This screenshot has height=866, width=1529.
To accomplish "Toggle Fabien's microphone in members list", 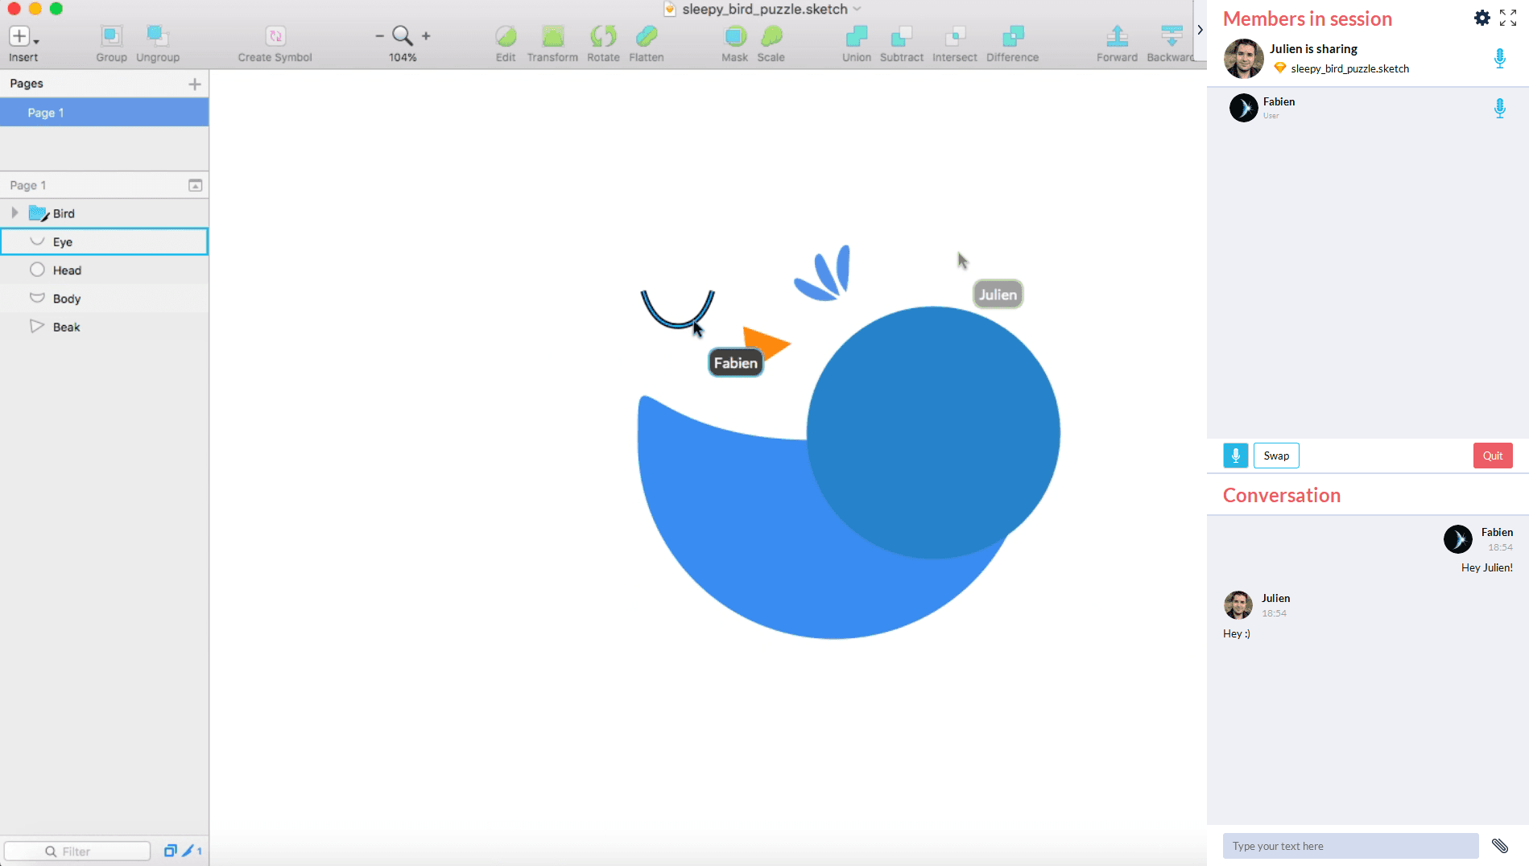I will 1499,108.
